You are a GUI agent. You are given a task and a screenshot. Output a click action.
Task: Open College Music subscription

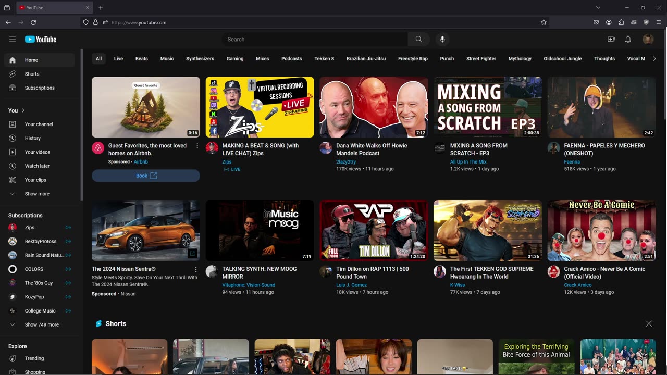coord(40,310)
